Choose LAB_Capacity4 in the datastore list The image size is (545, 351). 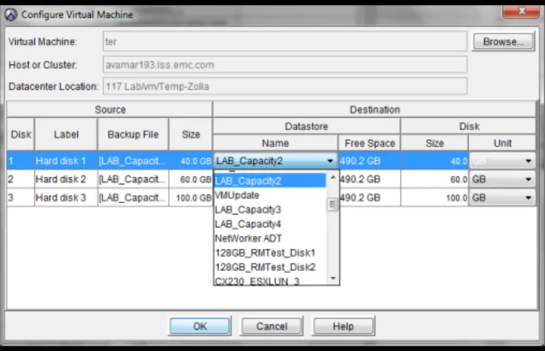tap(270, 224)
